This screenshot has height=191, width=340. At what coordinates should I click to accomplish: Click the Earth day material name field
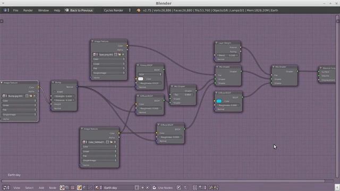[x=118, y=187]
